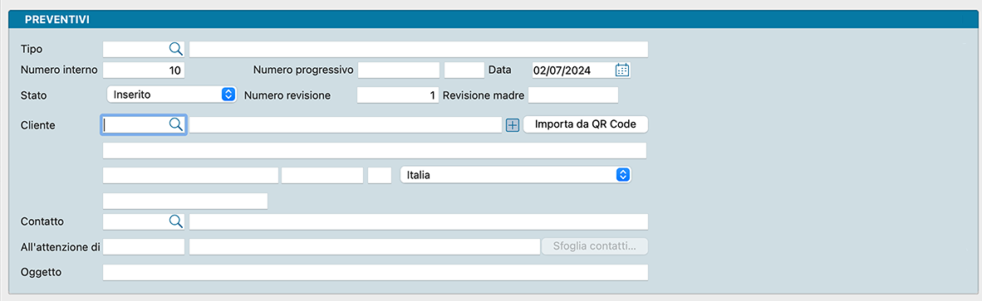The width and height of the screenshot is (982, 301).
Task: Click the plus icon beside Cliente name
Action: (x=513, y=125)
